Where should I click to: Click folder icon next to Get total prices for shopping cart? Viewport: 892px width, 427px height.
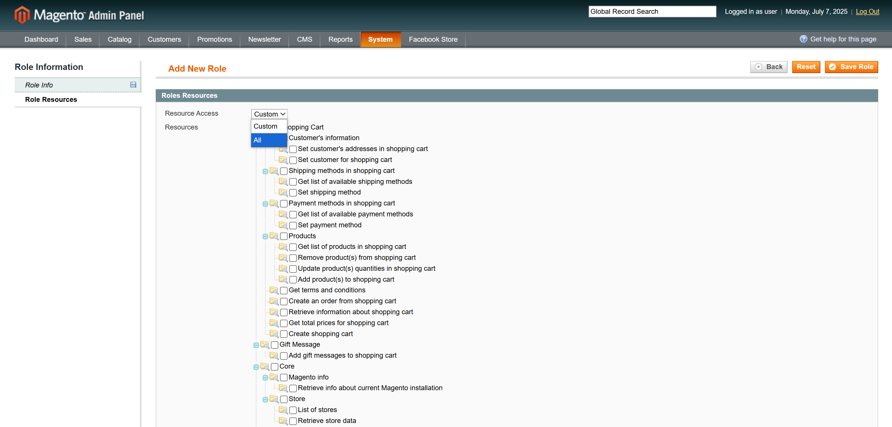pos(274,323)
